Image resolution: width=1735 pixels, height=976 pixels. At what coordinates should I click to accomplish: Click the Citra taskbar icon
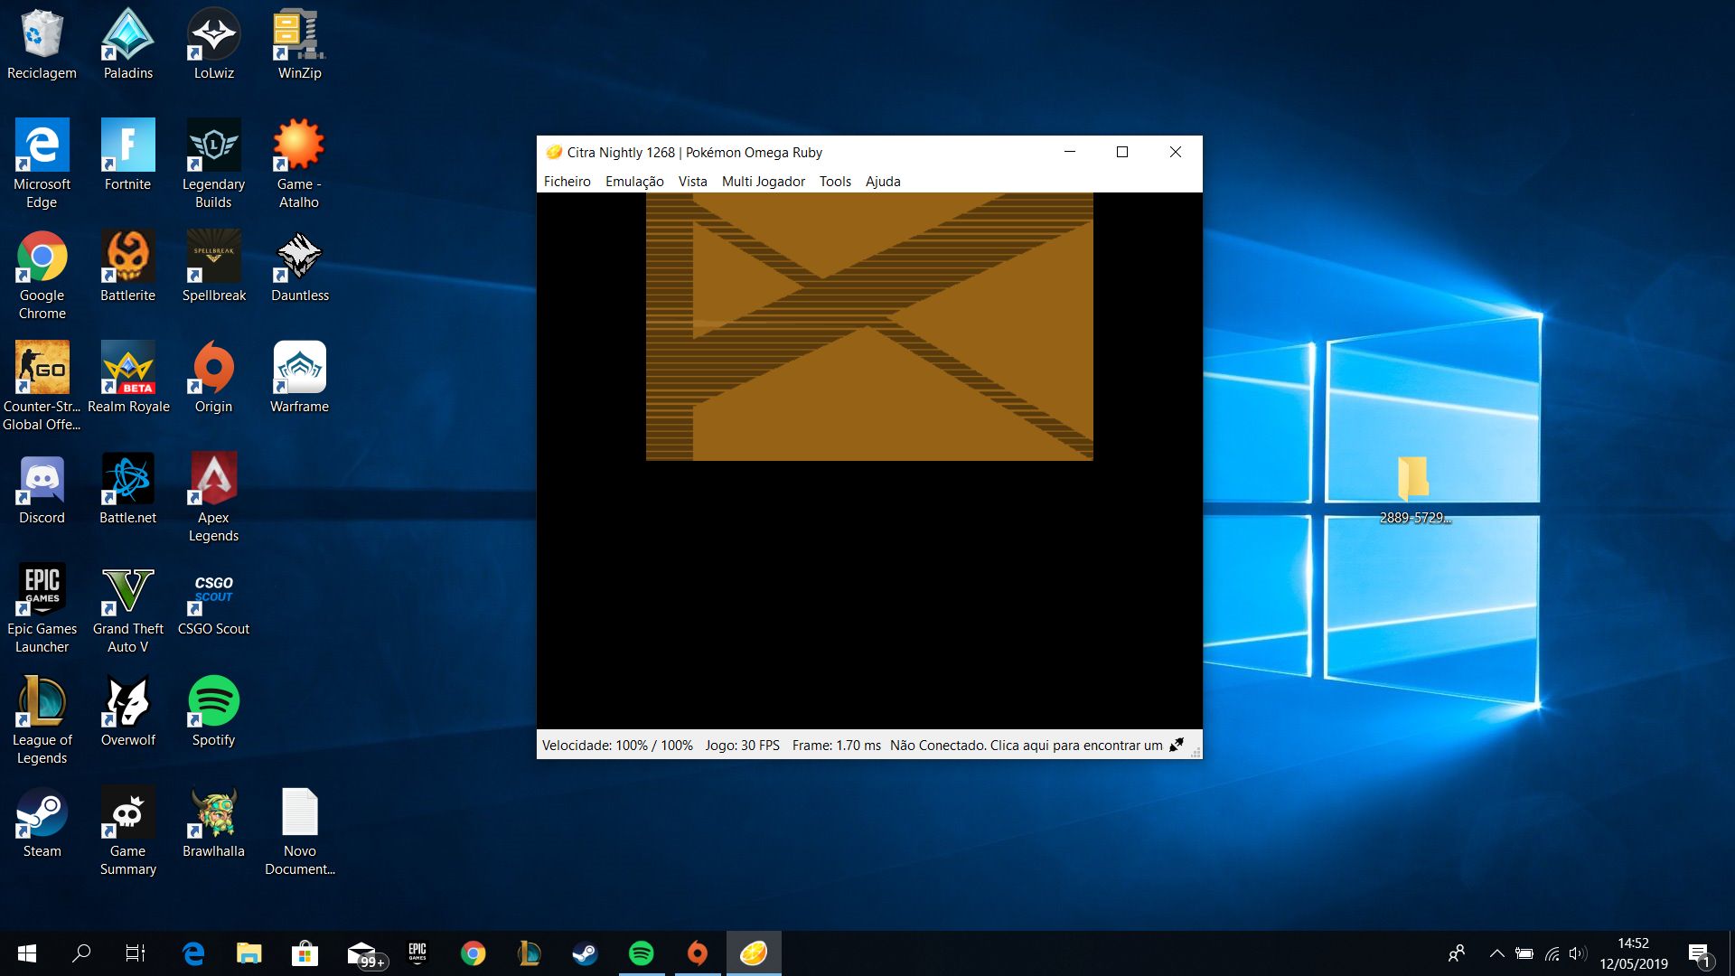753,953
